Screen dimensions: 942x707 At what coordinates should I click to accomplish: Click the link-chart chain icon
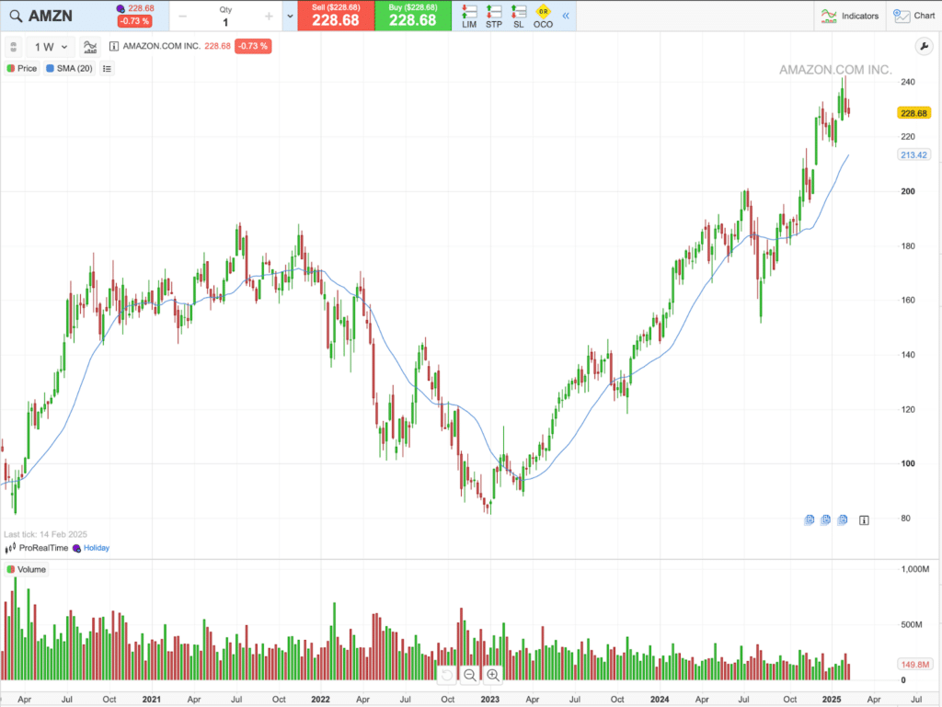[x=13, y=47]
